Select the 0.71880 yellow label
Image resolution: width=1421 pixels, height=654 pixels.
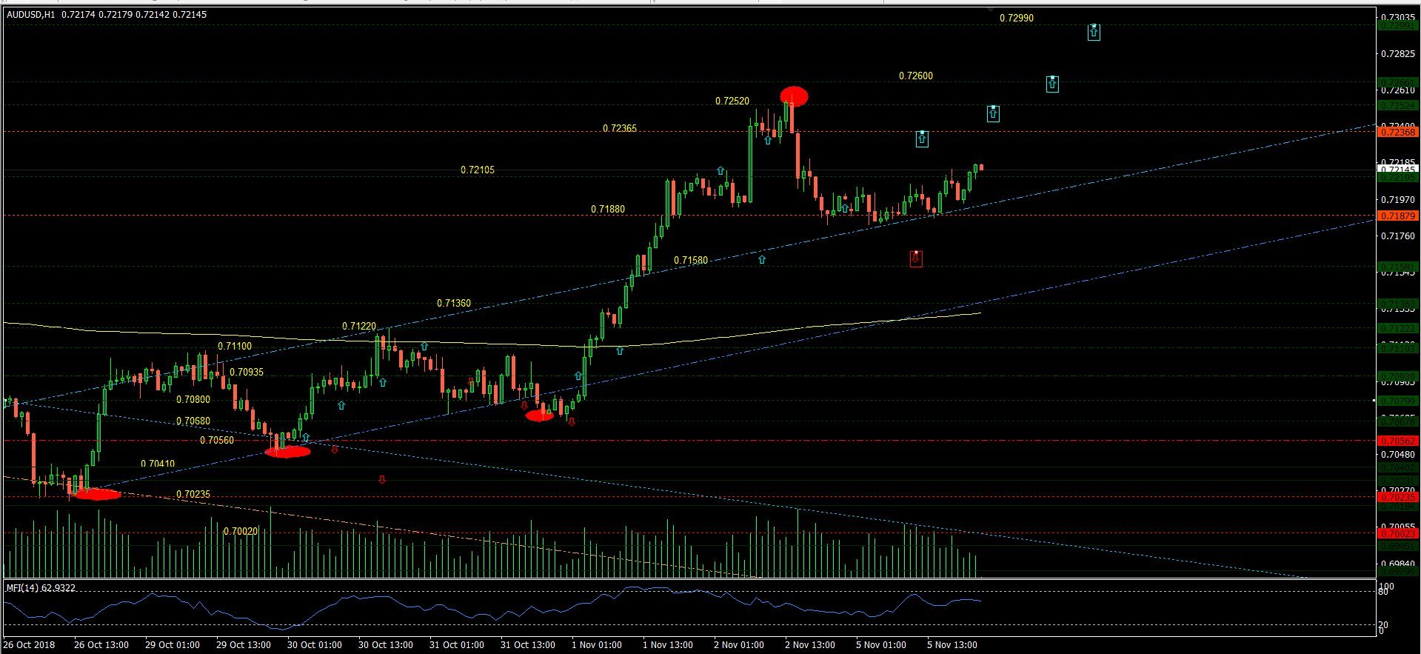point(607,210)
